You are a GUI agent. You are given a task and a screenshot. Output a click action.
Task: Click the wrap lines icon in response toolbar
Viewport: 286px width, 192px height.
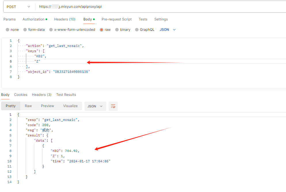tap(113, 106)
